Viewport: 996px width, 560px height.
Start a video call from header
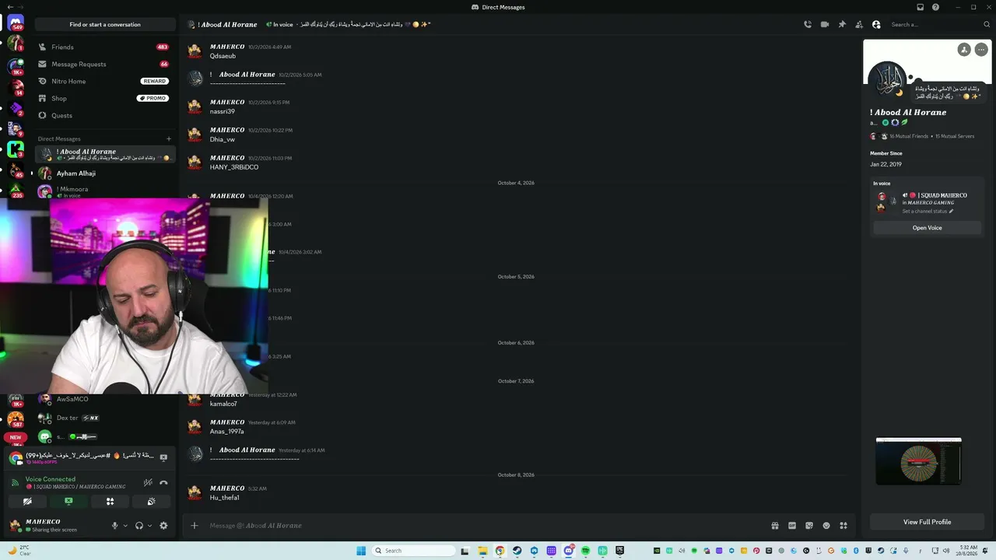[x=825, y=24]
